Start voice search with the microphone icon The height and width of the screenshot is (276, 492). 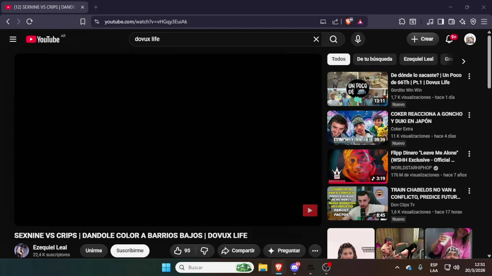(358, 39)
